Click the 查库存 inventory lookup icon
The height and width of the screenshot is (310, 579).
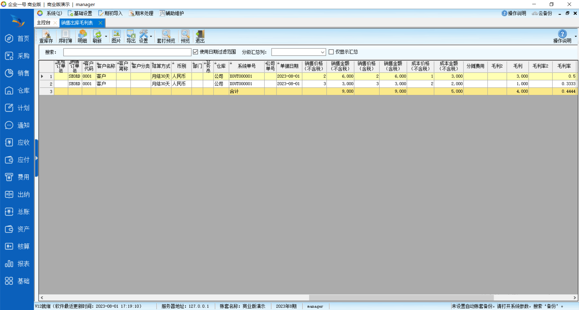tap(46, 36)
